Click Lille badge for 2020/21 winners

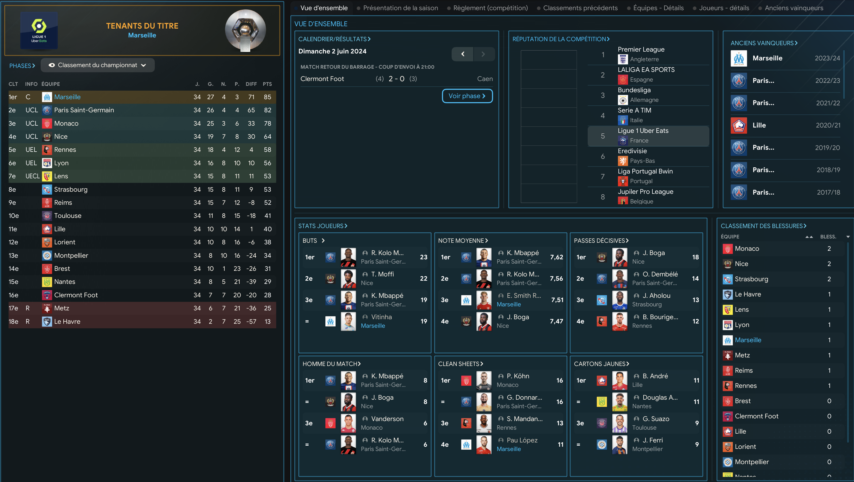[739, 125]
